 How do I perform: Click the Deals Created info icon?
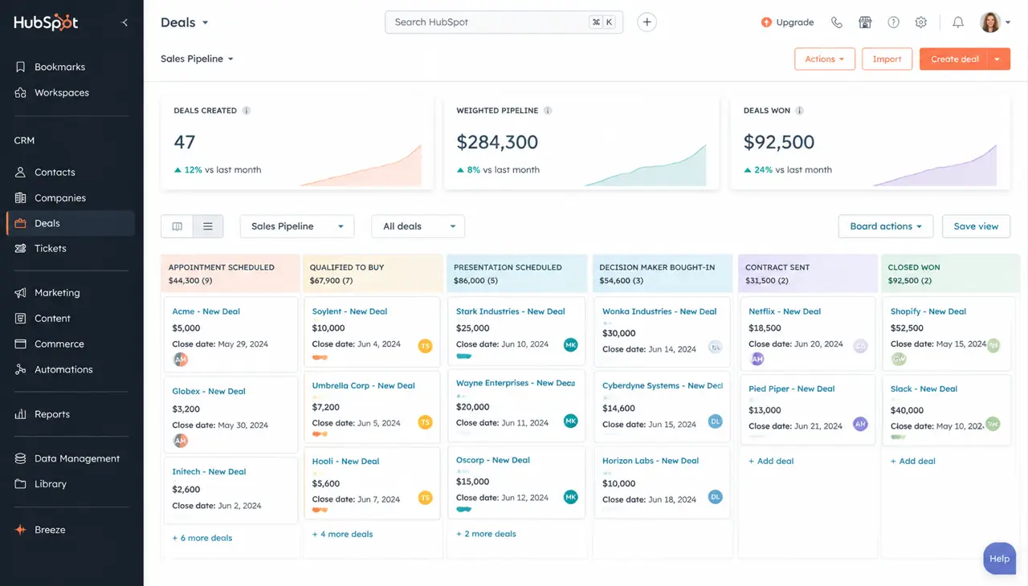click(x=247, y=111)
